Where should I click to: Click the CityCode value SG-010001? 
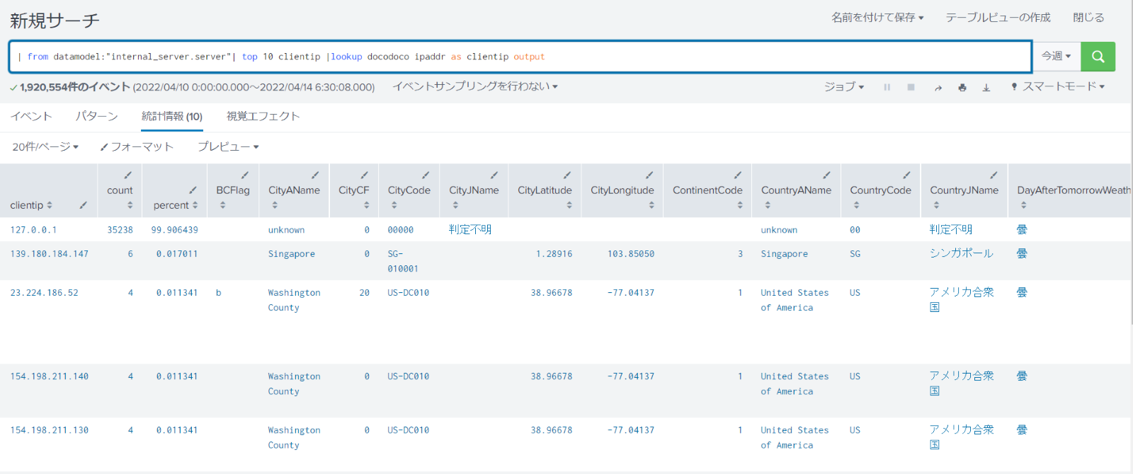403,261
